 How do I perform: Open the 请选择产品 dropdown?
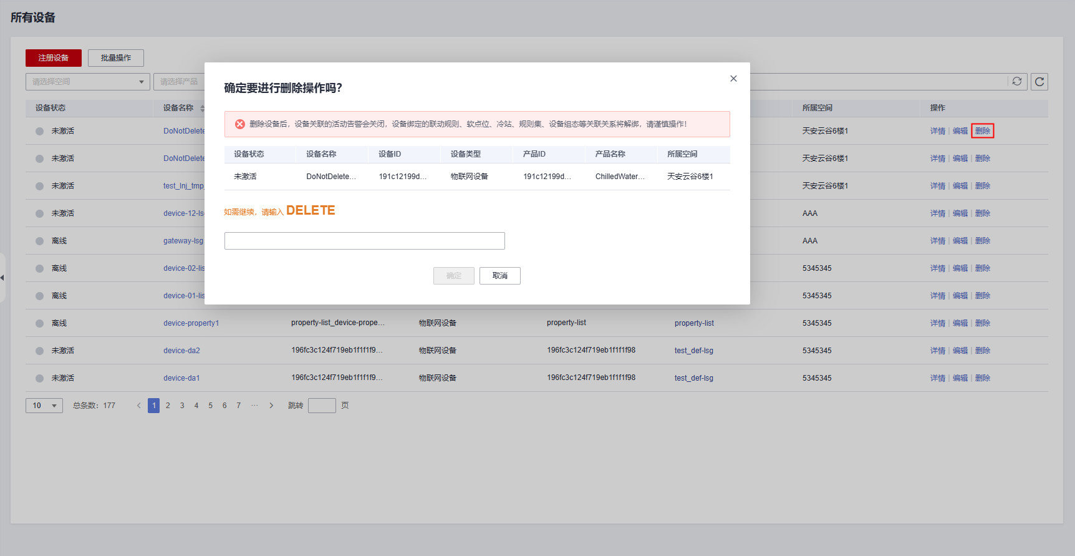point(180,82)
